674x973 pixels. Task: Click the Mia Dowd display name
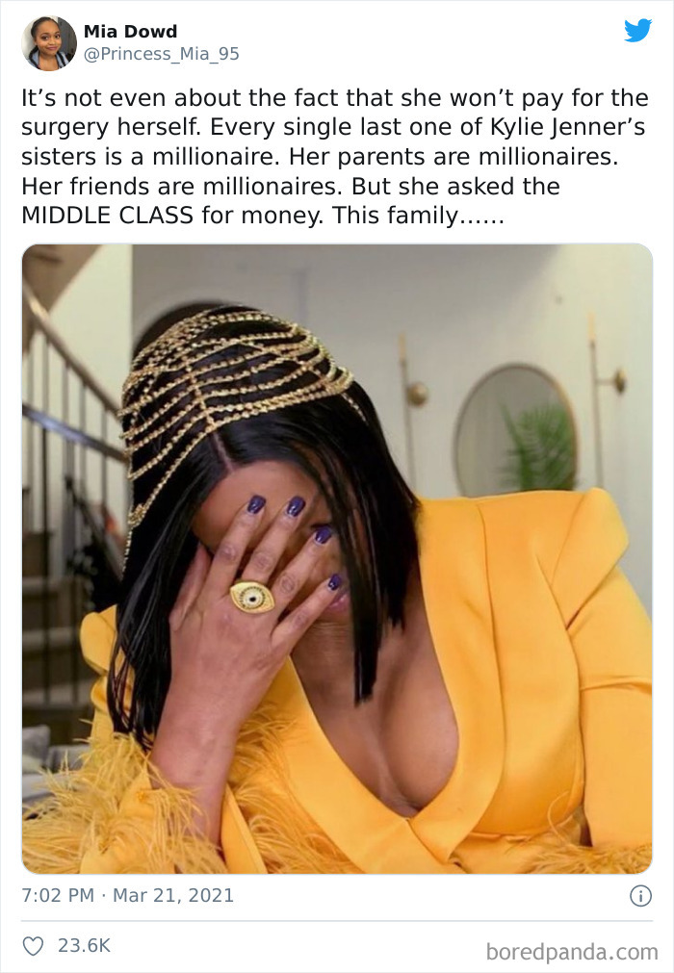[x=130, y=31]
